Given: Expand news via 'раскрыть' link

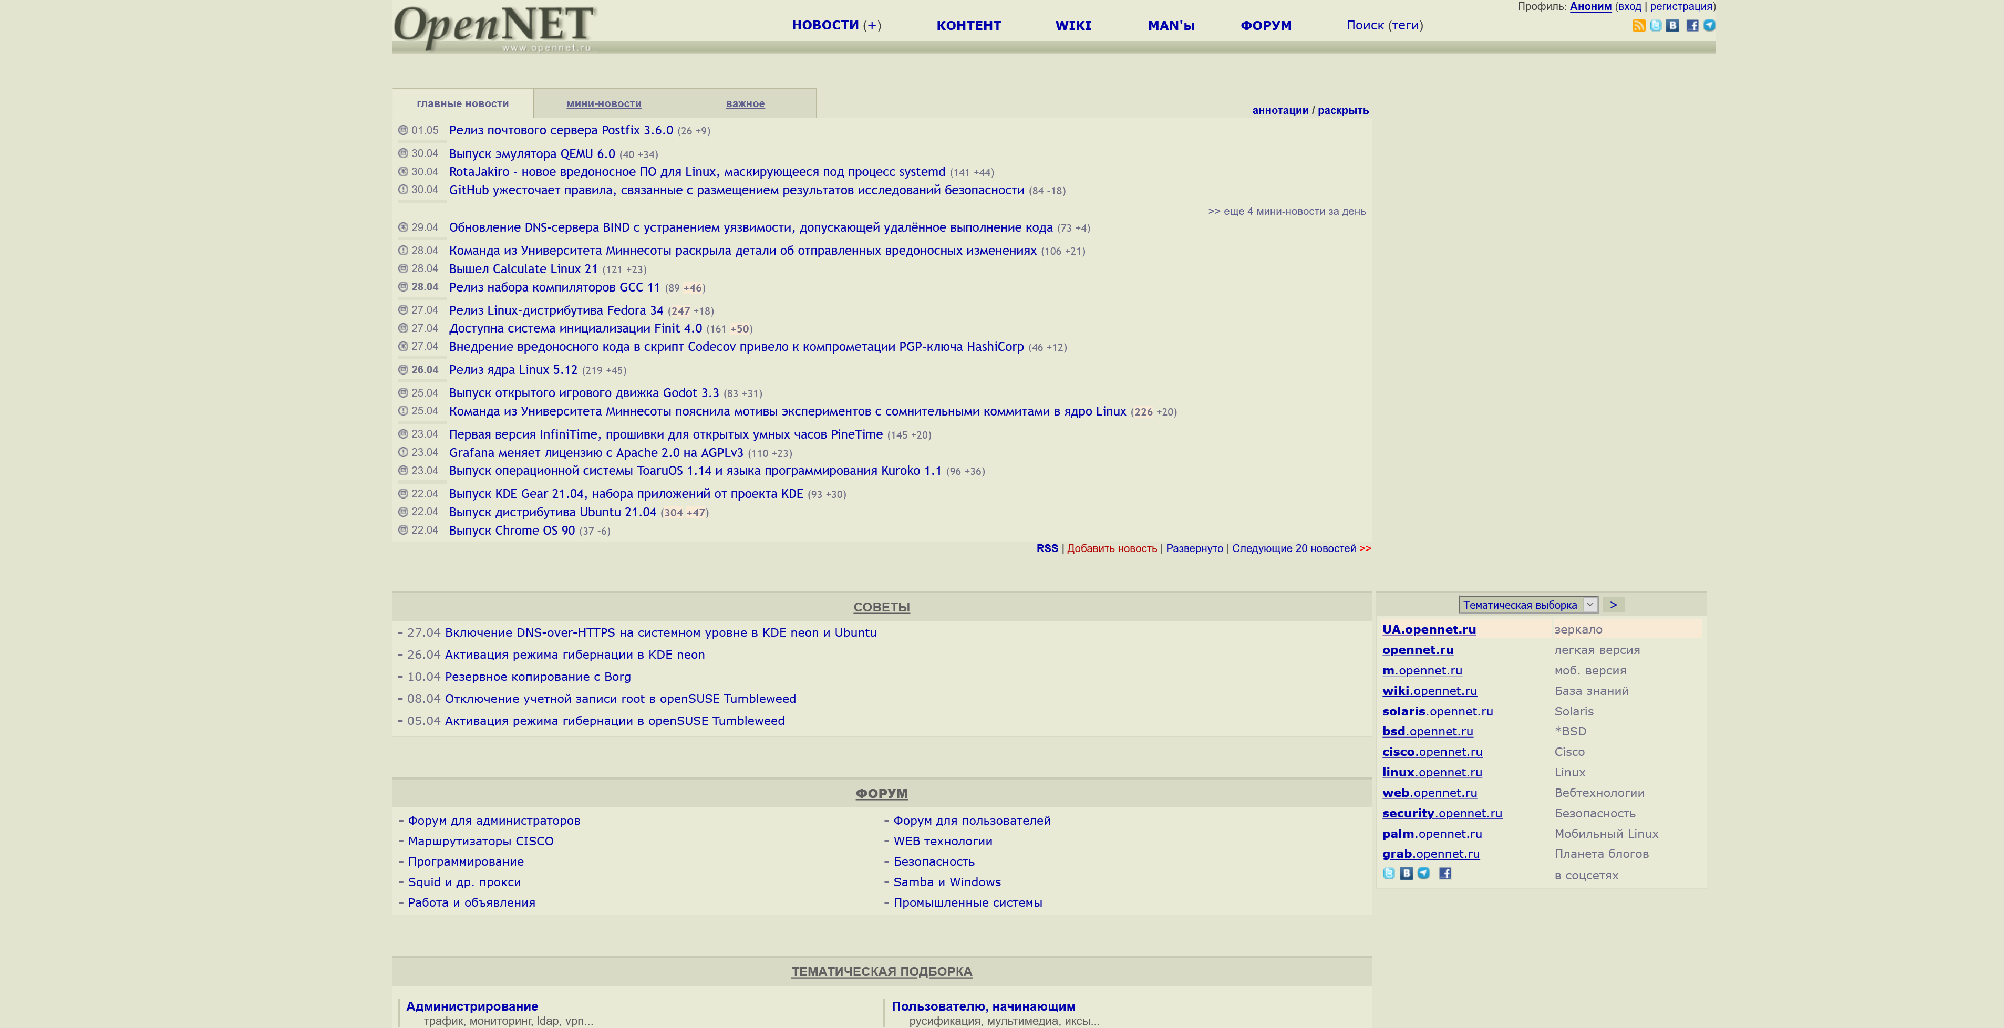Looking at the screenshot, I should pyautogui.click(x=1342, y=110).
